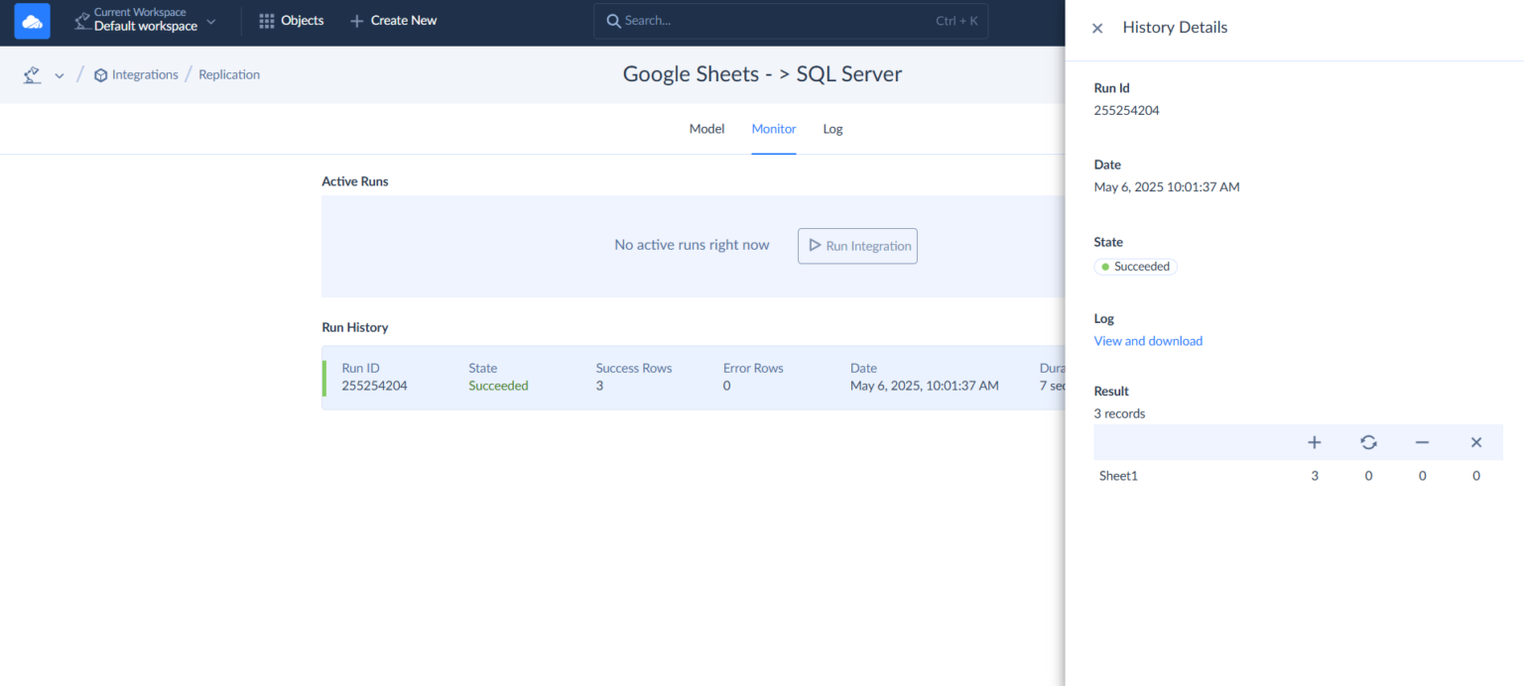This screenshot has width=1524, height=686.
Task: Click the Integrations cube icon in breadcrumb
Action: pyautogui.click(x=99, y=73)
